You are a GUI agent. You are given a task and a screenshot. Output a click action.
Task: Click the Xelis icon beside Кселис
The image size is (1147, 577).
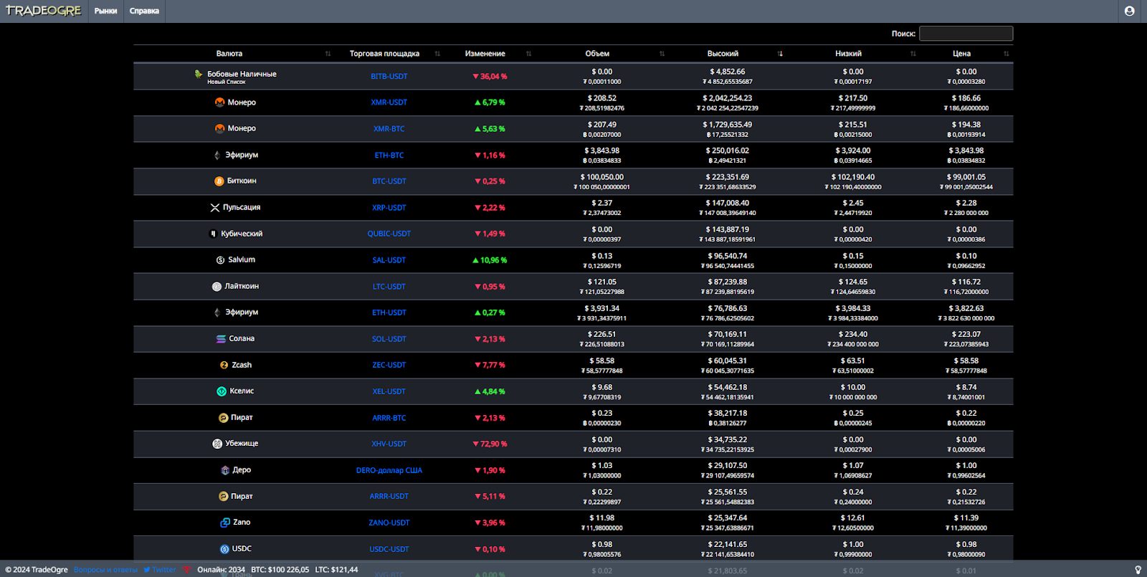[222, 391]
